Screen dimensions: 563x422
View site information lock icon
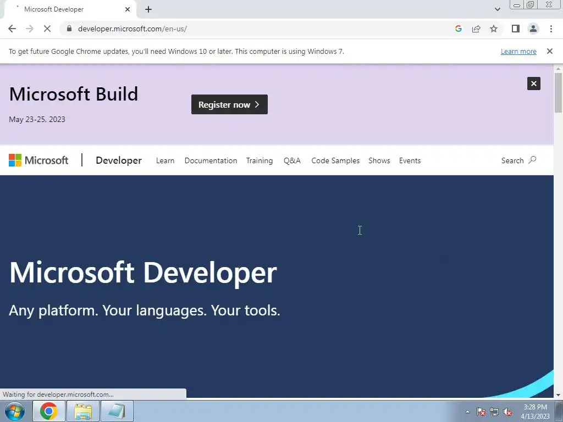[x=69, y=29]
